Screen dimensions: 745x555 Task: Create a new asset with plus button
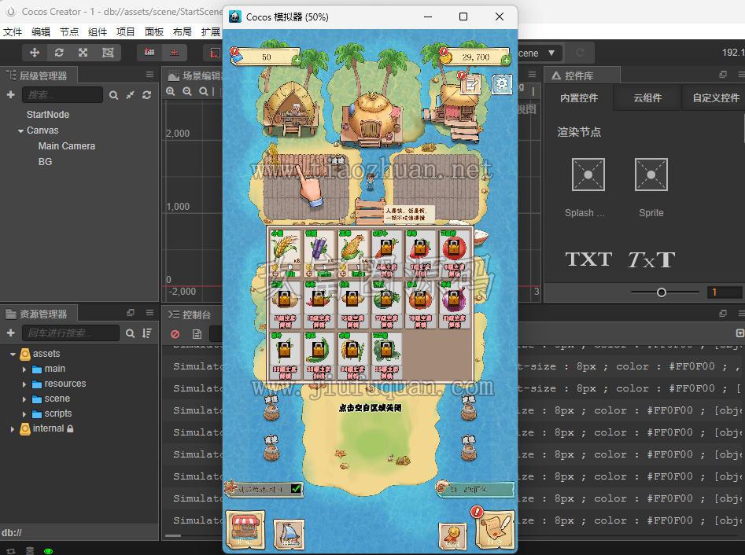pyautogui.click(x=10, y=333)
